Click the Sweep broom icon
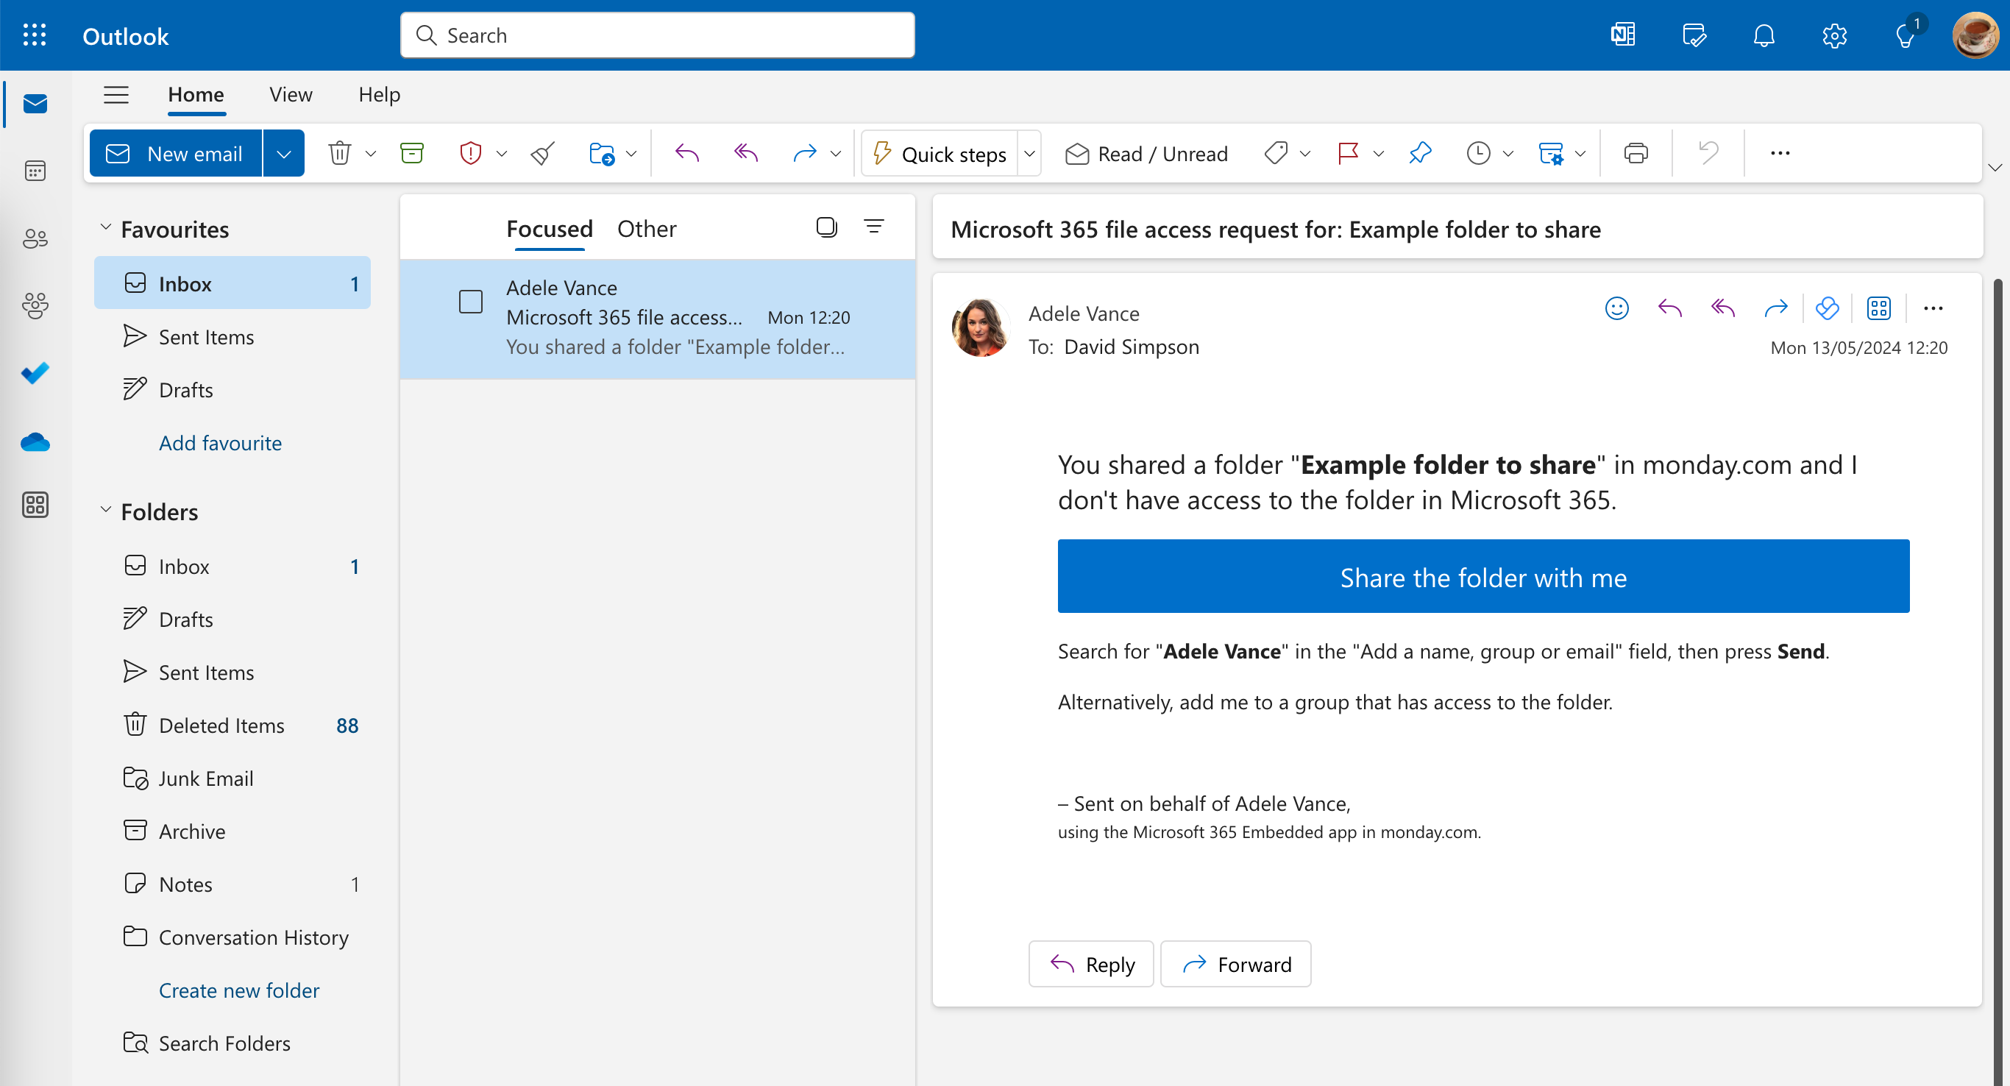Screen dimensions: 2010x1086 click(542, 153)
